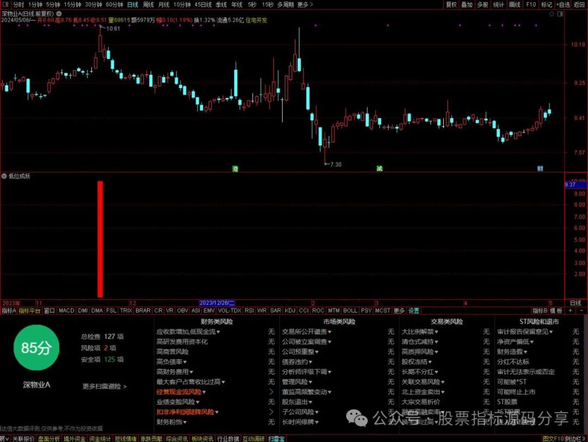This screenshot has width=588, height=442.
Task: Expand 大比例解禁 item
Action: (x=420, y=332)
